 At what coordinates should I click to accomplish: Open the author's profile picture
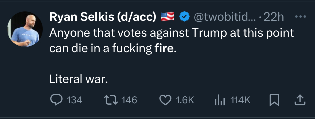pos(25,29)
